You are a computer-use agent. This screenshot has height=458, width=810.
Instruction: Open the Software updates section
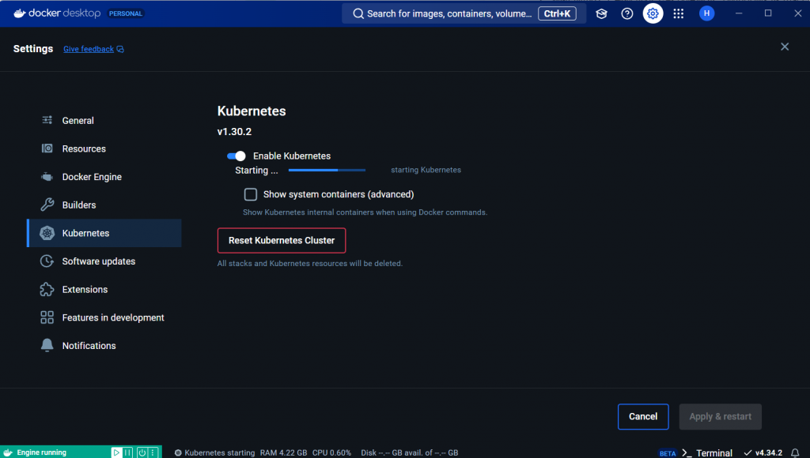click(x=104, y=261)
